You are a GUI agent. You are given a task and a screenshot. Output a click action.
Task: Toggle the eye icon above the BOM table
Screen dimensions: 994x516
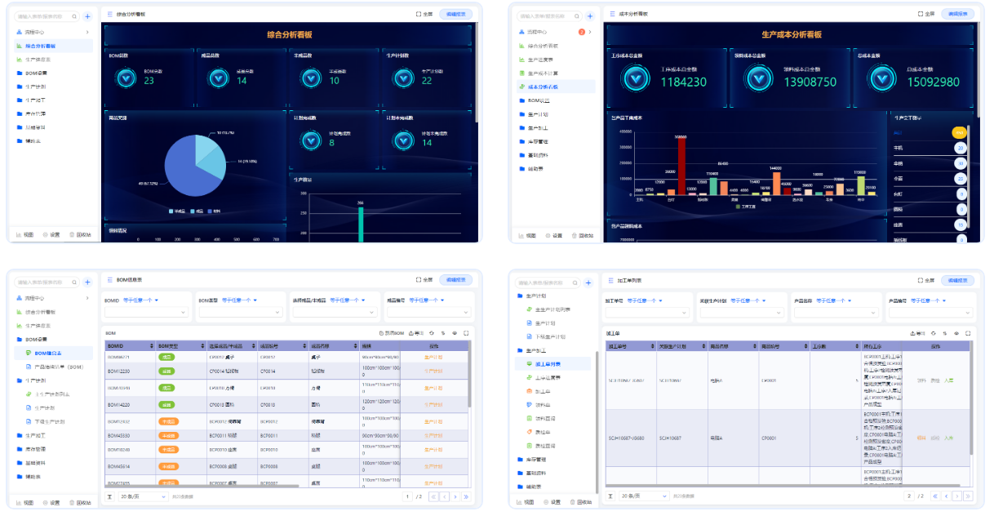[455, 333]
